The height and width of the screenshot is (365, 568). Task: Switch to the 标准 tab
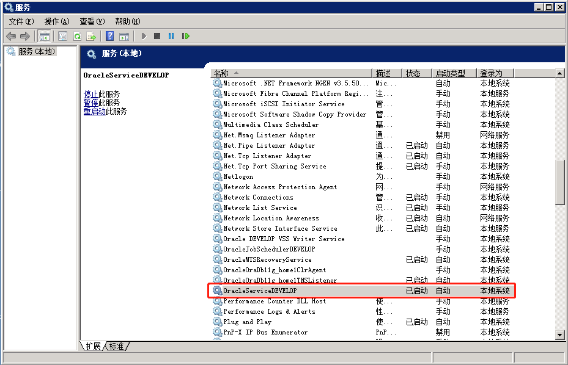(x=116, y=346)
